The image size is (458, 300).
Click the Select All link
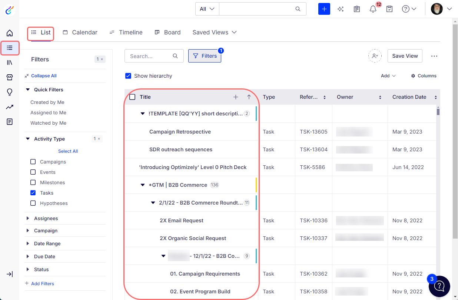pos(68,151)
